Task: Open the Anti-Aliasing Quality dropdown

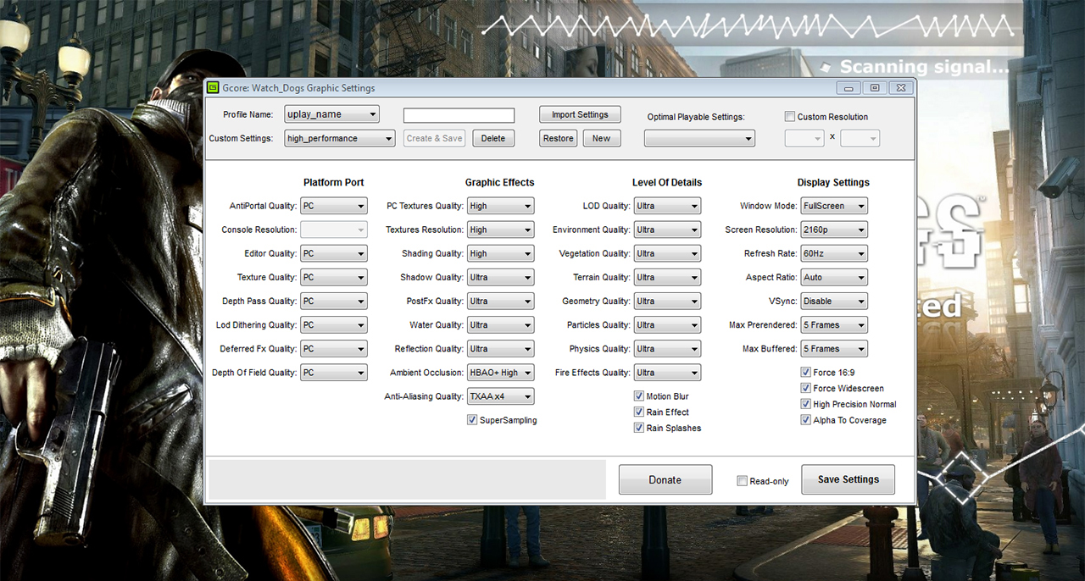Action: [x=500, y=396]
